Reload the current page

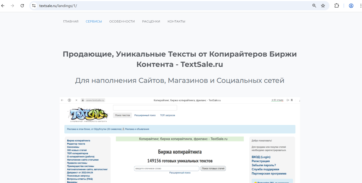pos(22,6)
